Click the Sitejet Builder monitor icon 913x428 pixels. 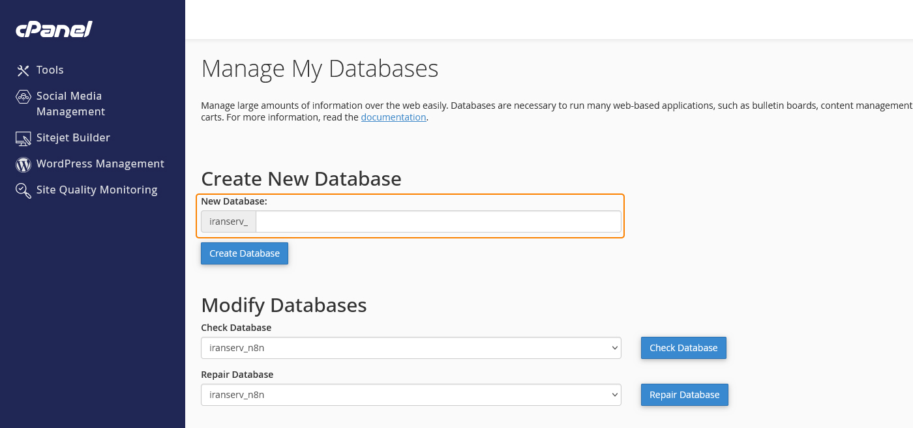coord(22,137)
